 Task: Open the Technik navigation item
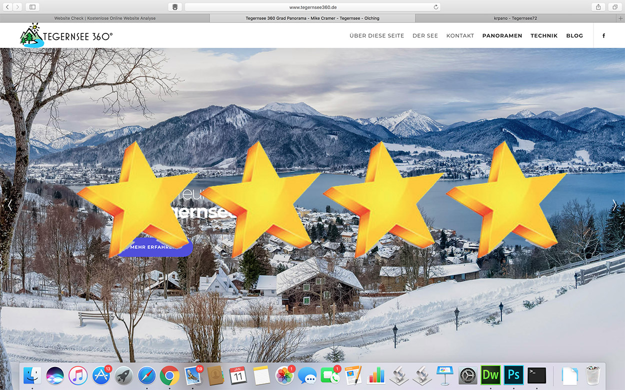coord(544,35)
